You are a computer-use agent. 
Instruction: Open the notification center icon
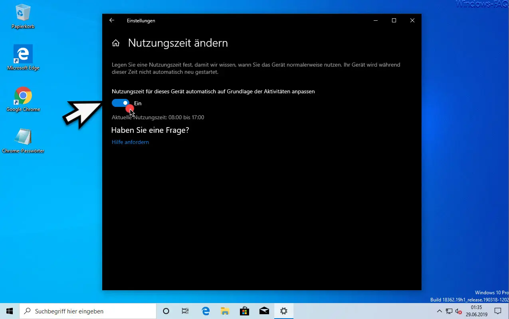[498, 311]
